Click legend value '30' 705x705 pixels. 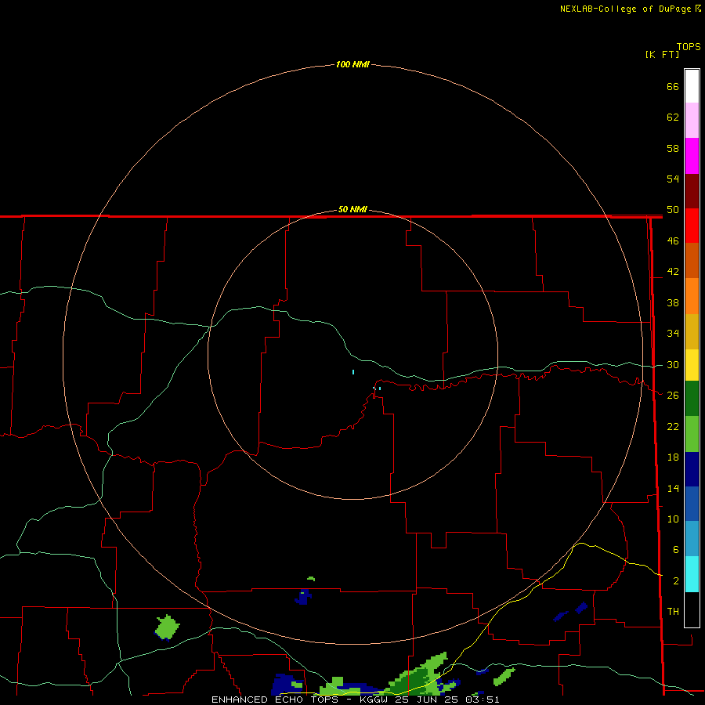tap(673, 364)
